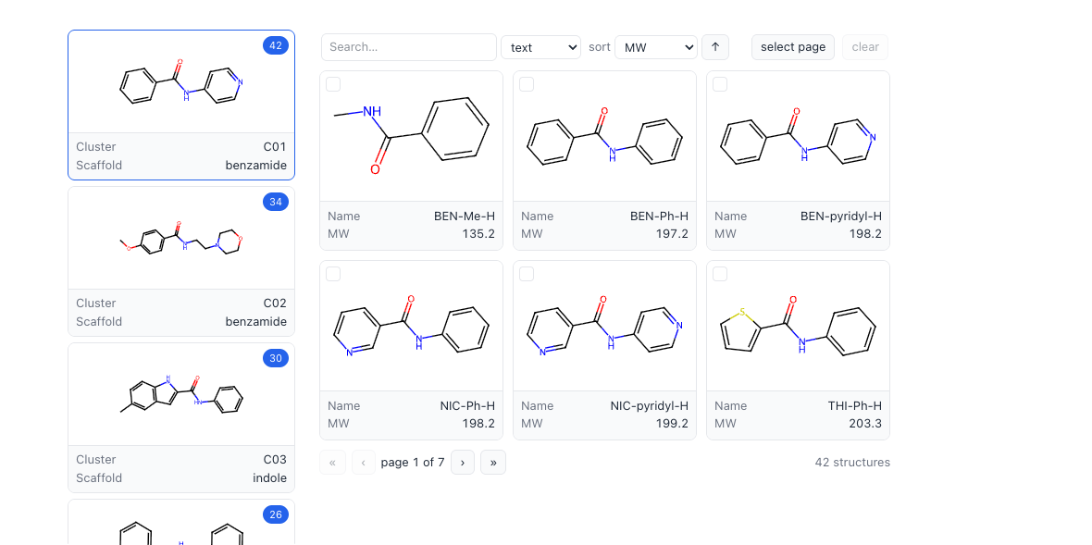1092x545 pixels.
Task: Click the C01 cluster ID text
Action: click(x=275, y=147)
